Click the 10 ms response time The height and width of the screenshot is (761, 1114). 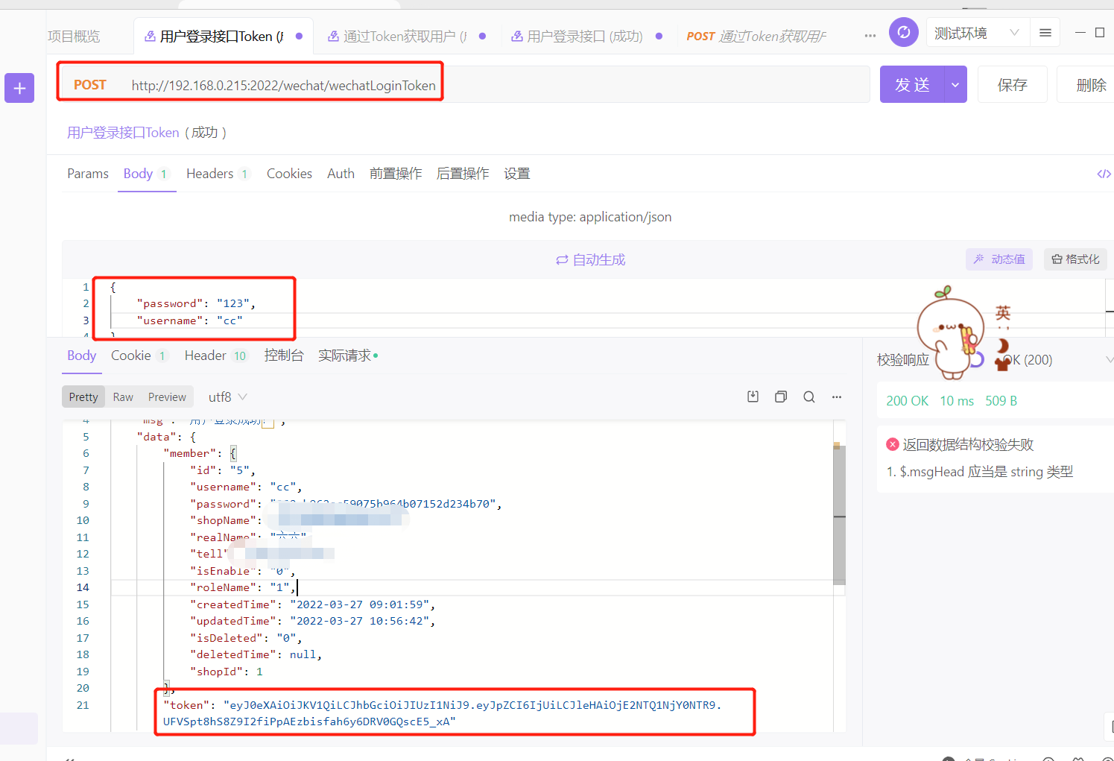pyautogui.click(x=957, y=401)
